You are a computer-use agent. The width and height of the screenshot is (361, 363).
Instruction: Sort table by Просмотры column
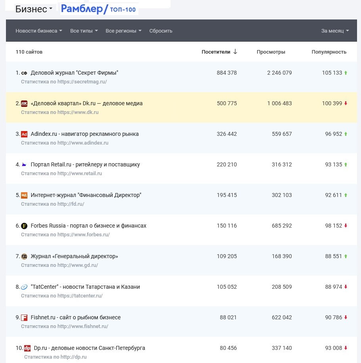271,52
